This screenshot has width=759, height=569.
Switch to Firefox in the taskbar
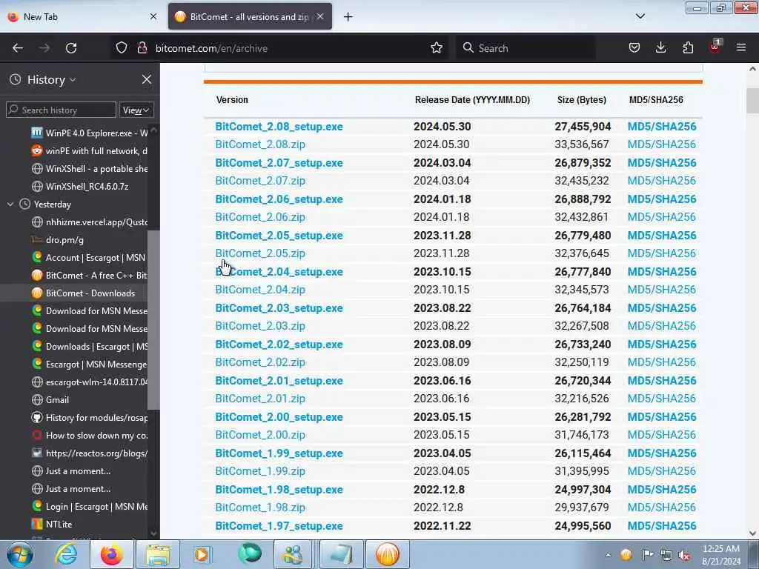(x=112, y=554)
